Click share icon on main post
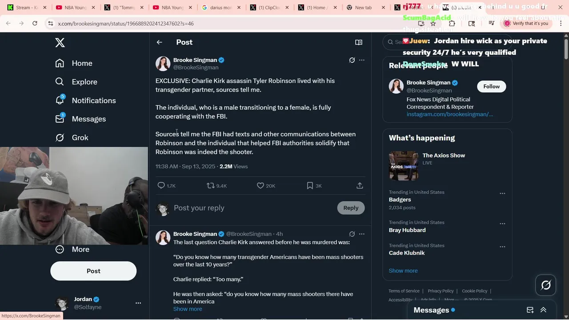The image size is (569, 320). 360,185
